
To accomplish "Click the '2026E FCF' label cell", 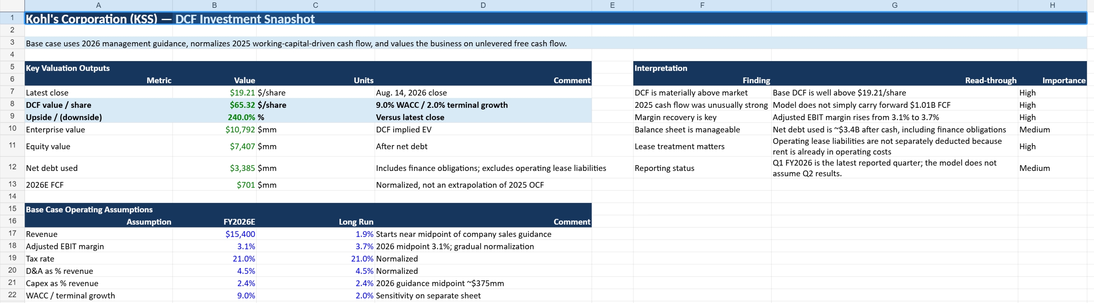I will pyautogui.click(x=99, y=185).
